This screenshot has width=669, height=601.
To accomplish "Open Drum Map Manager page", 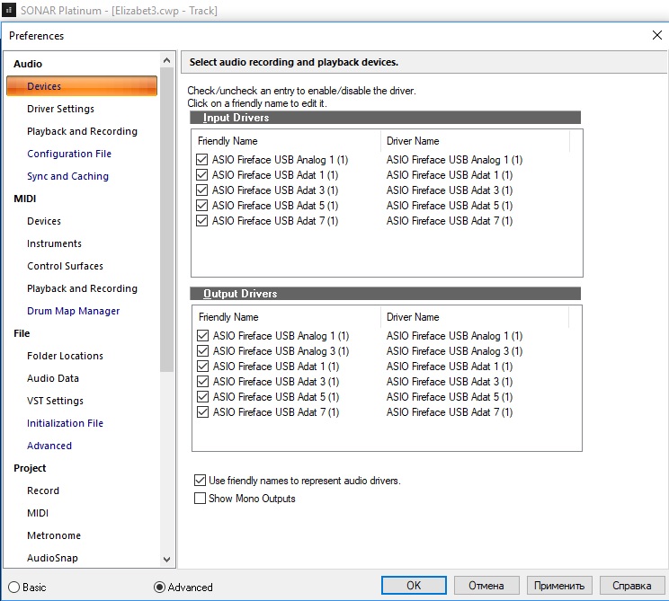I will tap(74, 311).
